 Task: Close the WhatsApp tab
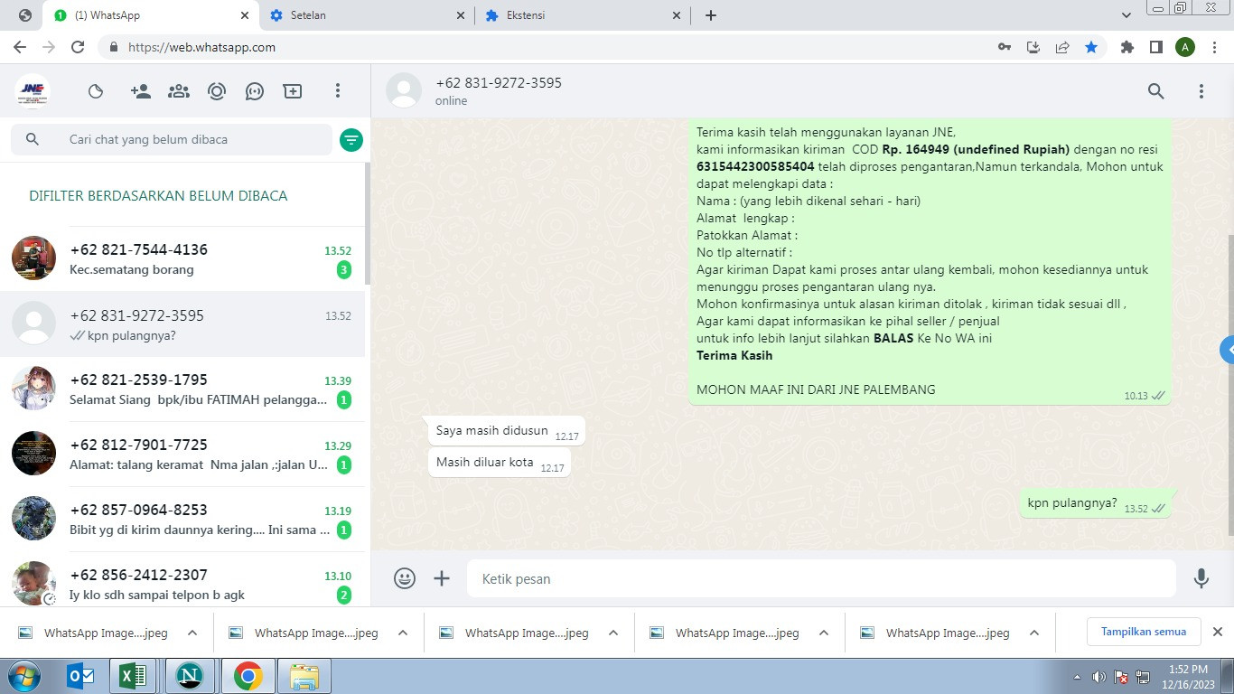[x=245, y=15]
